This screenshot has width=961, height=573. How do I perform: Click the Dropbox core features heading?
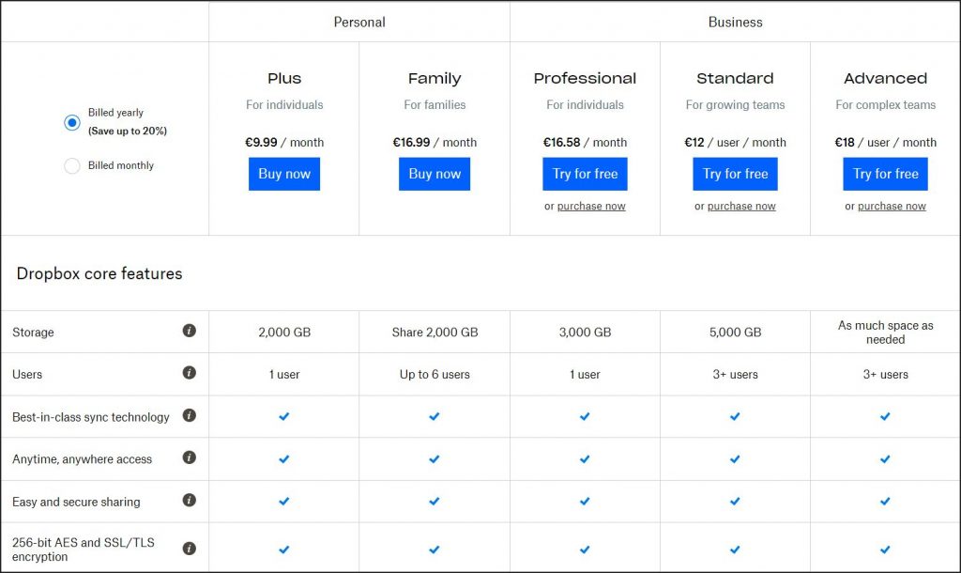(x=99, y=273)
